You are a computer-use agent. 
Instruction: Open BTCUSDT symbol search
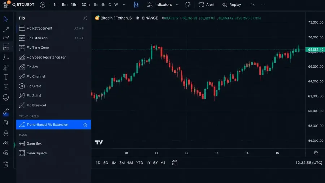pos(23,5)
